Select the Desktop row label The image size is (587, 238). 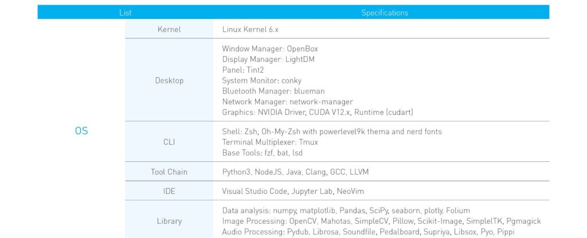(169, 80)
